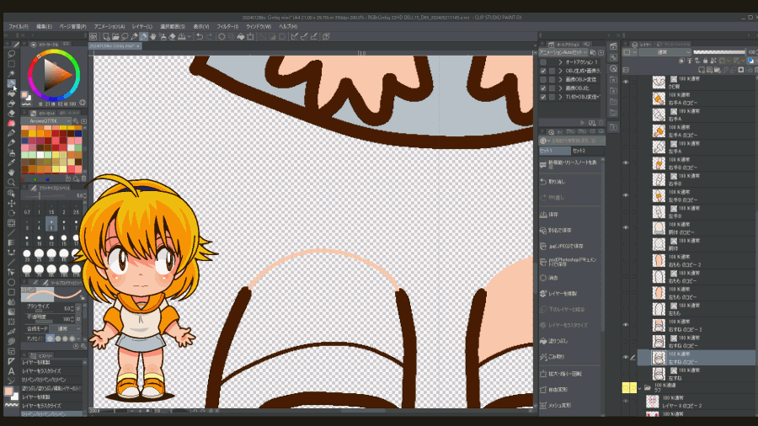758x426 pixels.
Task: Open the layer blending mode dropdown
Action: point(665,52)
